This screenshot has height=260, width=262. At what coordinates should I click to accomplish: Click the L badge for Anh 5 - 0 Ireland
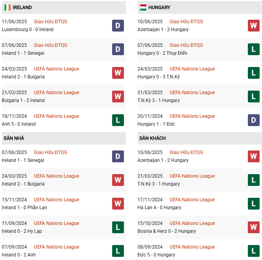pyautogui.click(x=118, y=120)
